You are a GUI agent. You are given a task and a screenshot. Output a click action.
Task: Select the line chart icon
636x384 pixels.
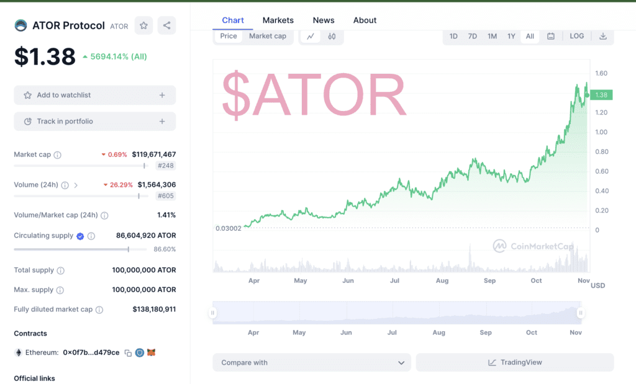point(310,36)
